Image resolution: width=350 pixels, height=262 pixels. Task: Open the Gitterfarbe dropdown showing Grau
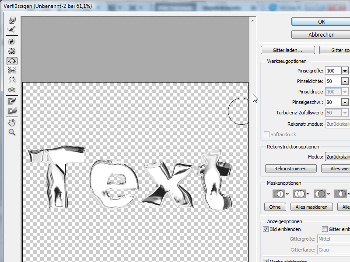coord(334,250)
